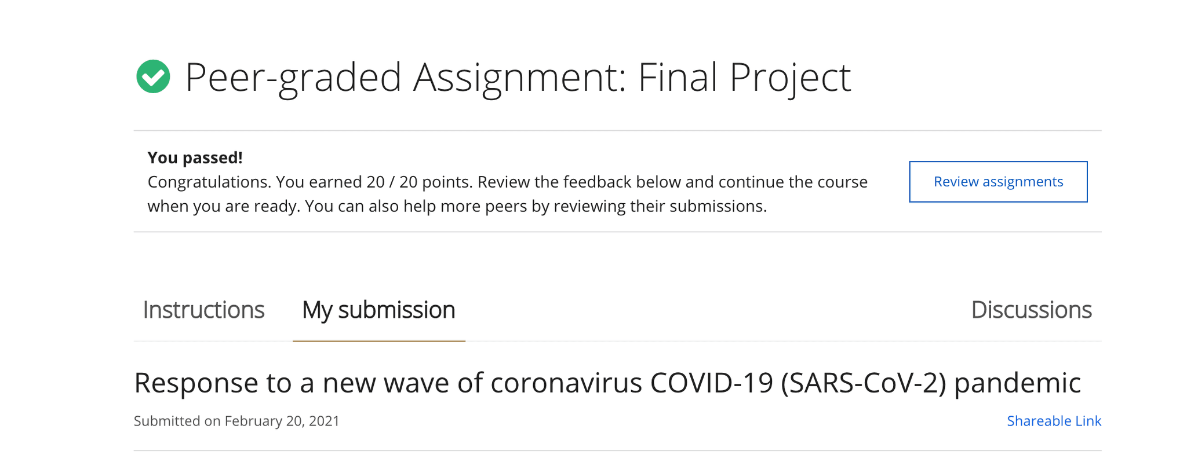Viewport: 1187px width, 466px height.
Task: Click the bold You passed! message
Action: (x=195, y=157)
